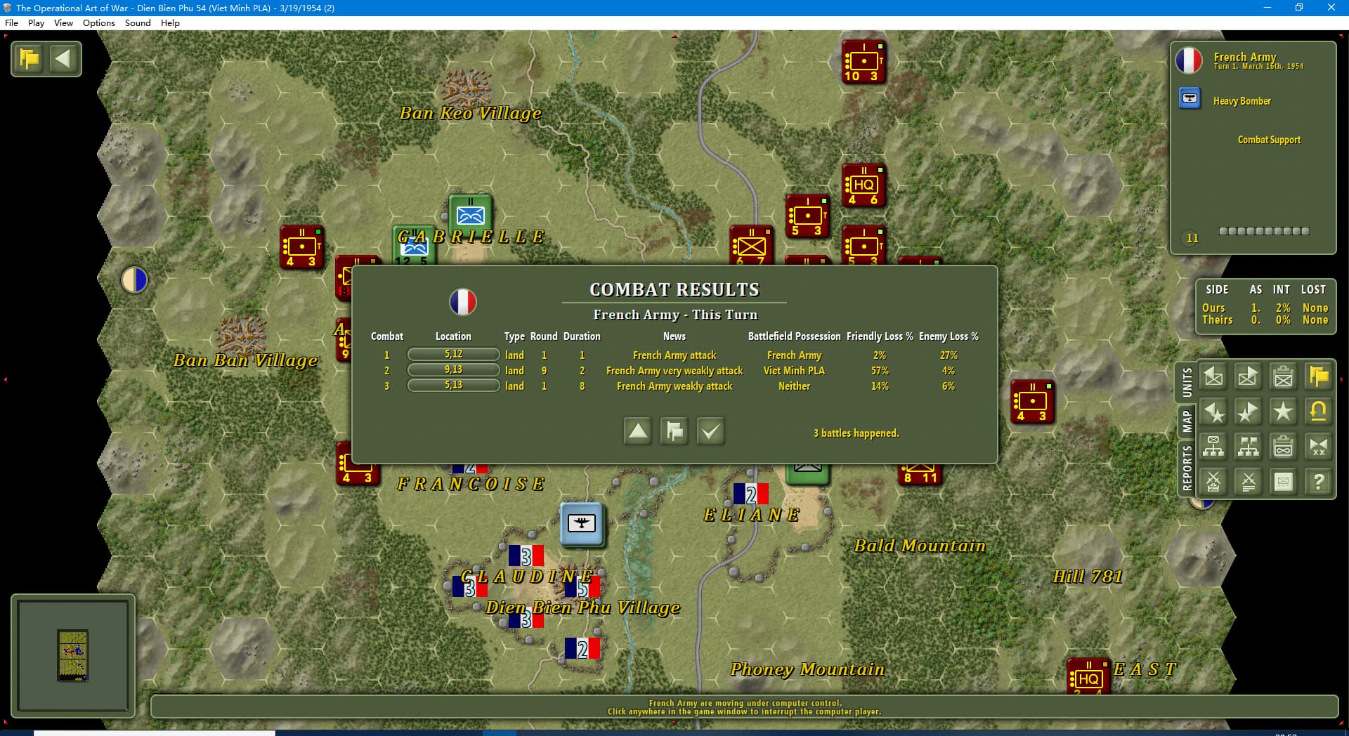Open the flag hierarchy chart icon
The height and width of the screenshot is (736, 1349).
(x=1248, y=447)
